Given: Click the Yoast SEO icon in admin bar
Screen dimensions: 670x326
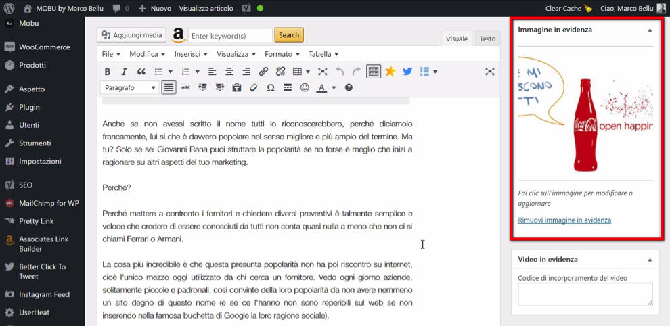Looking at the screenshot, I should [246, 8].
